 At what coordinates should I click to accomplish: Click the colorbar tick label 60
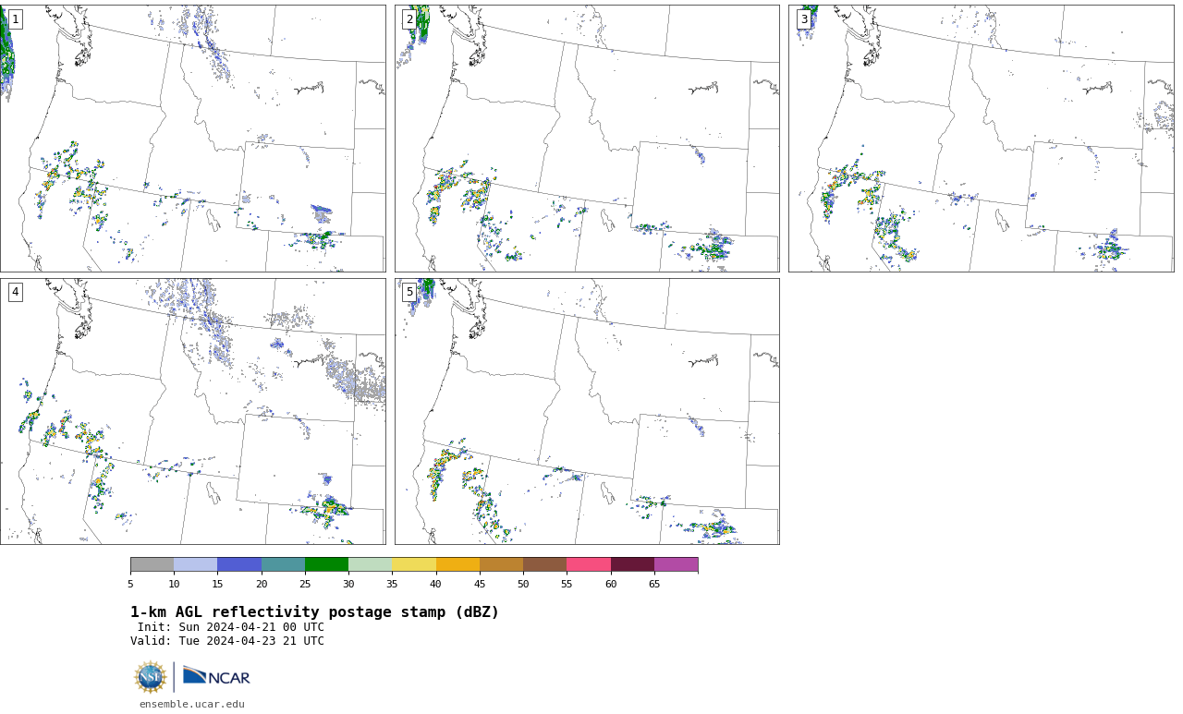click(611, 584)
